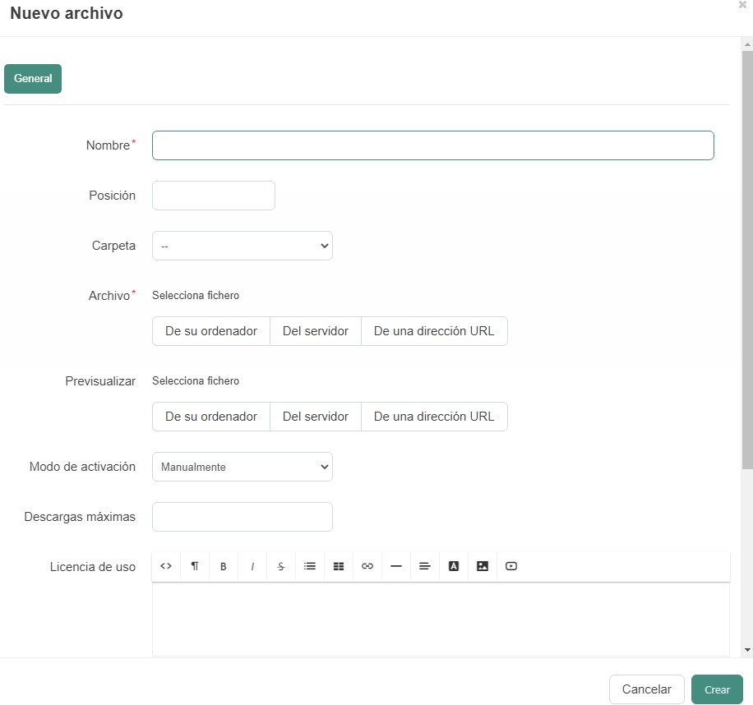Choose Archivo from a URL address
Screen dimensions: 753x705
434,331
